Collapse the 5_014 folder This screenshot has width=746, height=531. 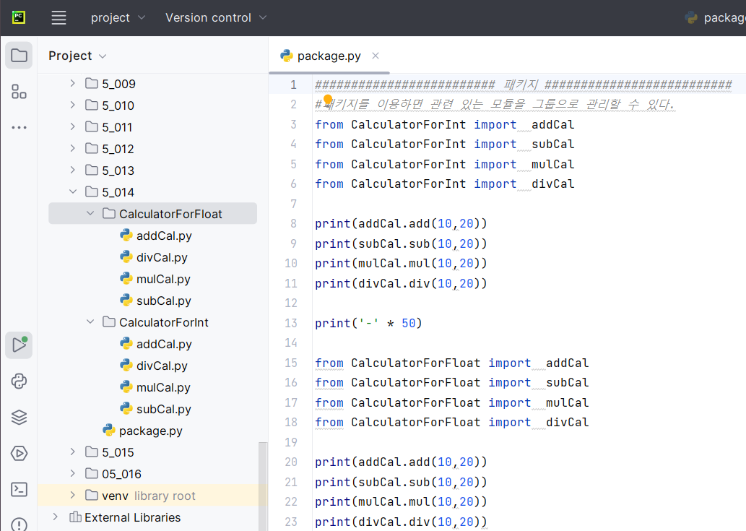[x=72, y=191]
